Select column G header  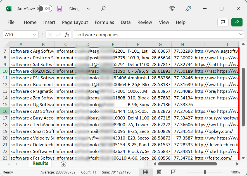(160, 45)
